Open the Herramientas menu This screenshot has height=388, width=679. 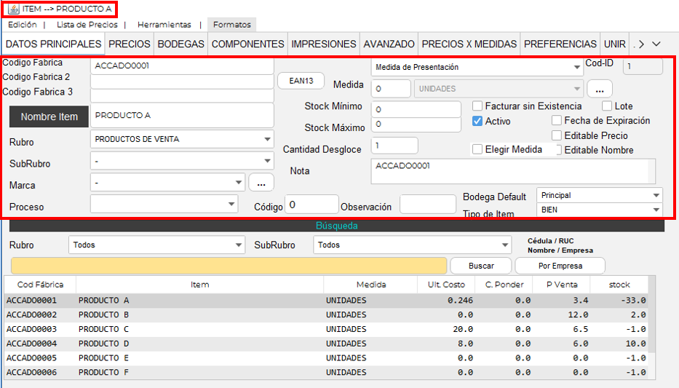point(164,25)
